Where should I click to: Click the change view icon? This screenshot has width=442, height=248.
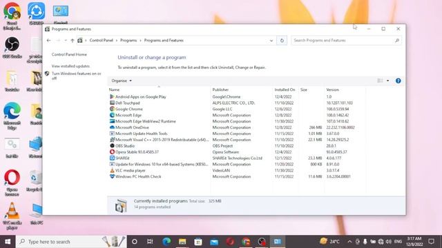point(380,81)
